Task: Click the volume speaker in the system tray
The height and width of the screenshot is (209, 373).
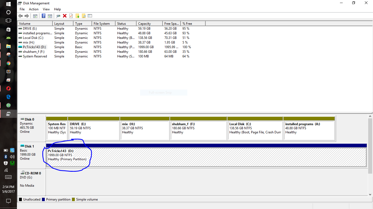Action: click(12, 157)
